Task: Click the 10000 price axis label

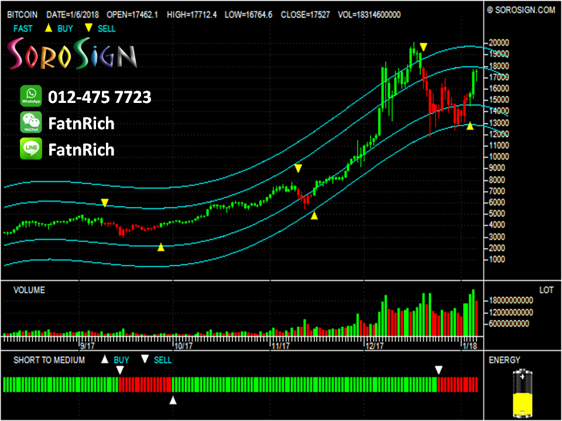Action: pyautogui.click(x=499, y=157)
